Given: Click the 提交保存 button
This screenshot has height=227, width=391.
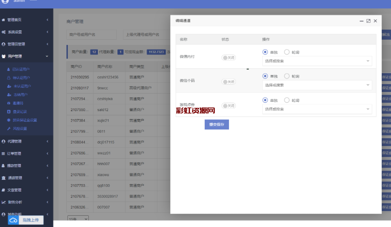Looking at the screenshot, I should coord(217,124).
